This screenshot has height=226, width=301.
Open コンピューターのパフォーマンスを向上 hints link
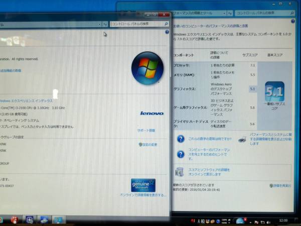click(x=209, y=154)
